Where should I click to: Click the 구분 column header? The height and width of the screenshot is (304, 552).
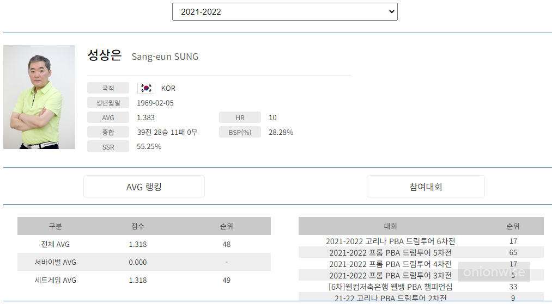coord(55,226)
